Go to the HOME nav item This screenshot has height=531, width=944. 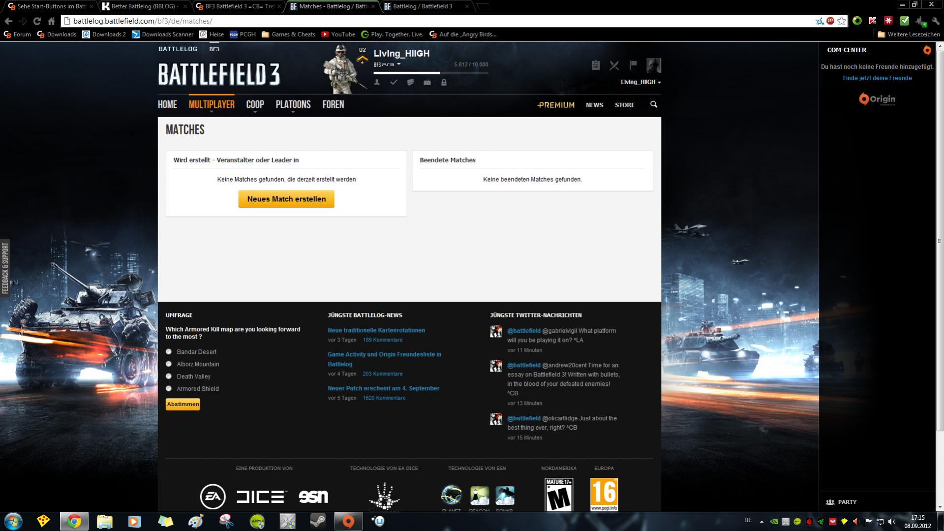tap(167, 104)
